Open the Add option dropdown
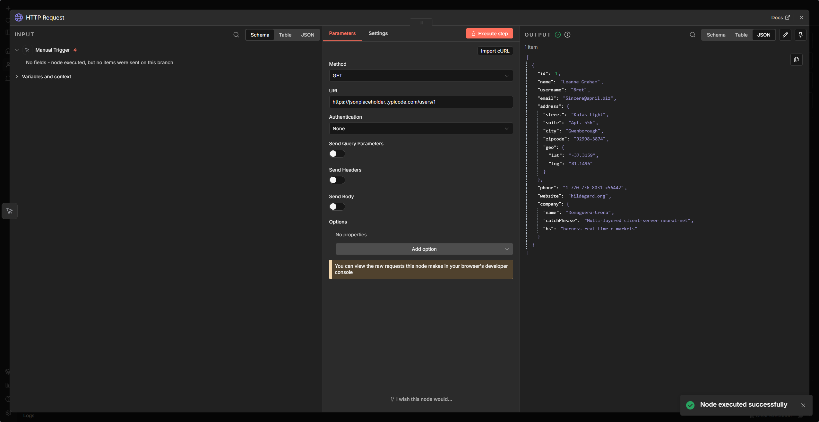 pos(424,249)
